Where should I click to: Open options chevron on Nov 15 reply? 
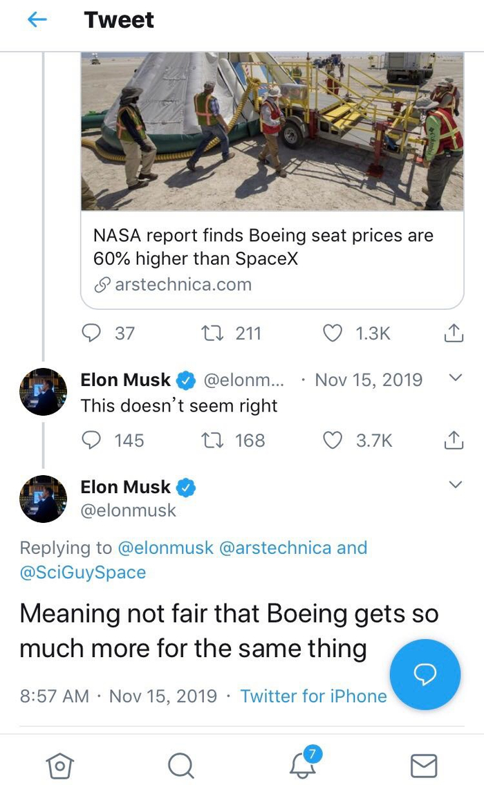click(x=454, y=378)
